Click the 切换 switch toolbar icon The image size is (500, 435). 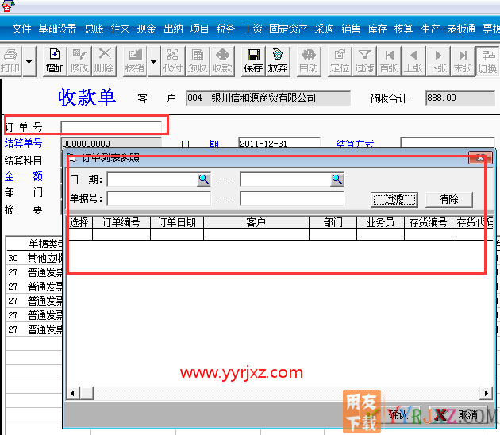click(487, 61)
